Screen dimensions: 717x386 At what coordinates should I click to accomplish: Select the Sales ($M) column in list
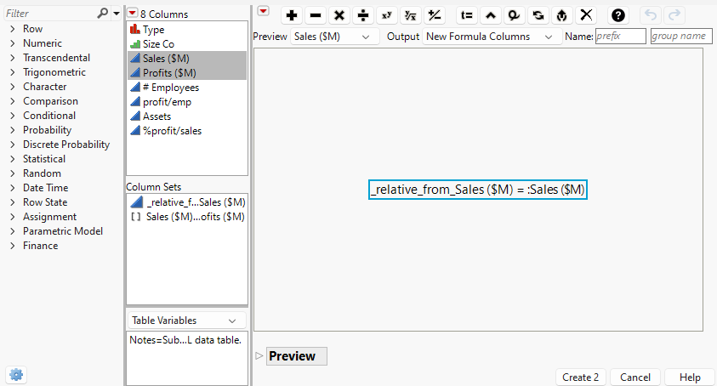[187, 59]
